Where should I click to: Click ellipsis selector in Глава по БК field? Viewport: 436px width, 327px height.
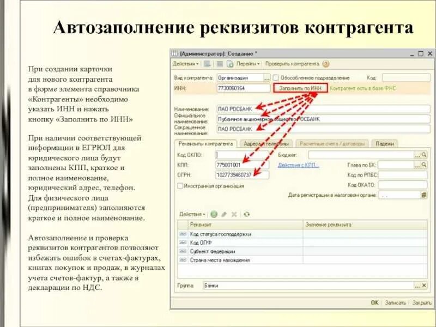[417, 165]
